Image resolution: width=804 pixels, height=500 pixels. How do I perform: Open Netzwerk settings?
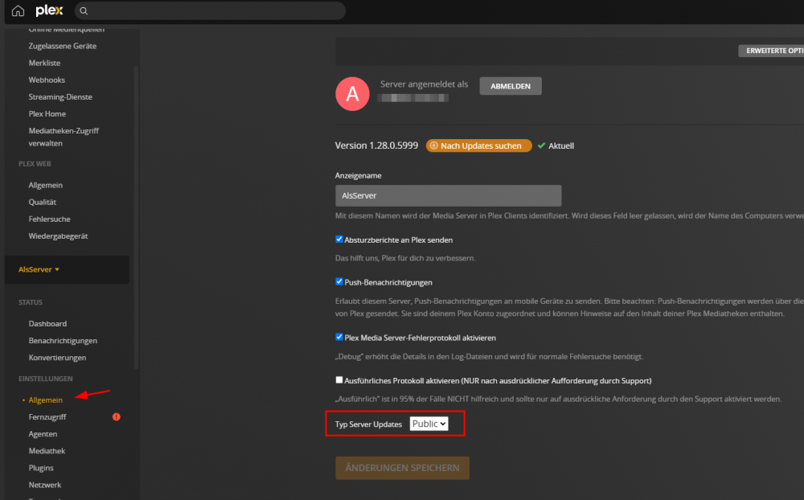(x=44, y=485)
